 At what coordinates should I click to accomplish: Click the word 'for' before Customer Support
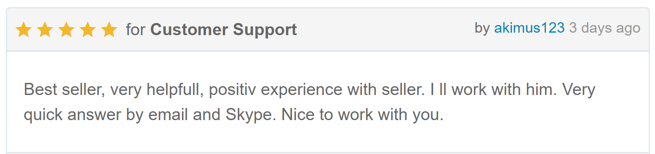(136, 30)
